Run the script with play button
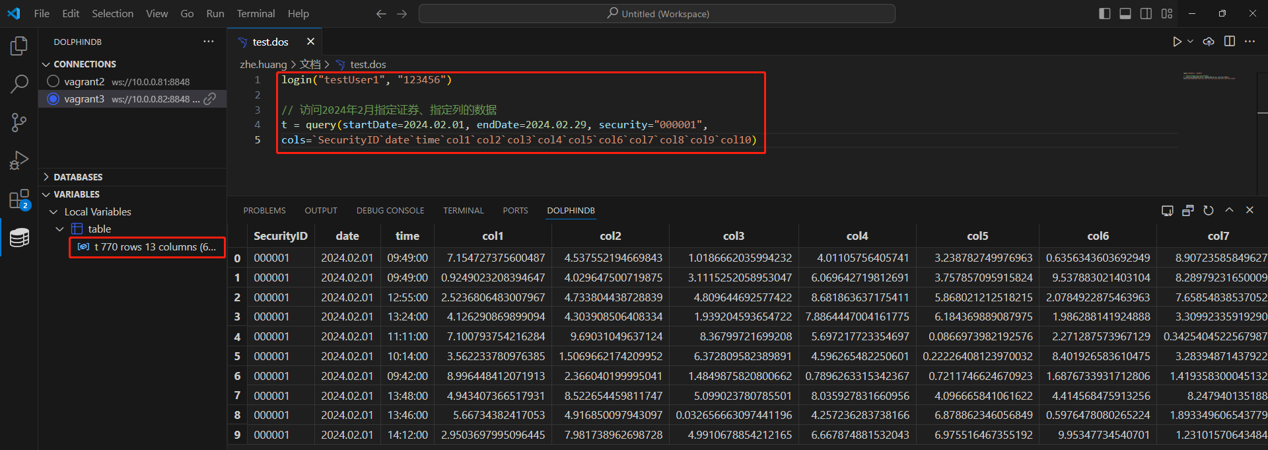 (1177, 42)
